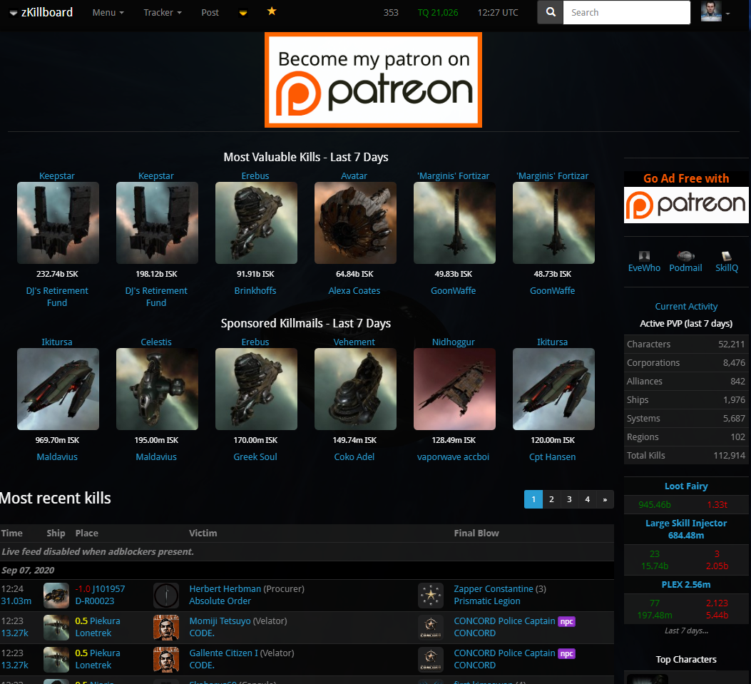Screen dimensions: 751x684
Task: Open the Cpt Hansen pilot link
Action: 552,457
